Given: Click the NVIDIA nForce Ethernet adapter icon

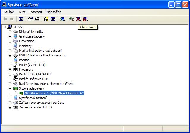Looking at the screenshot, I should 21,93.
